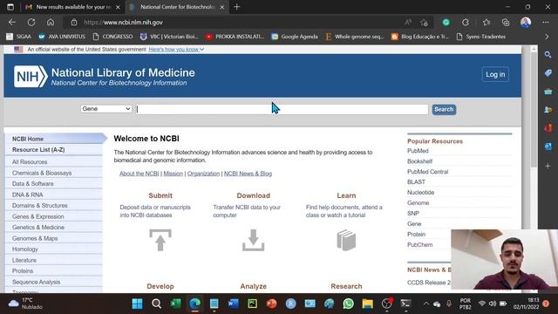Open PROKKA INSTALATI bookmark
The image size is (558, 314).
pyautogui.click(x=235, y=37)
